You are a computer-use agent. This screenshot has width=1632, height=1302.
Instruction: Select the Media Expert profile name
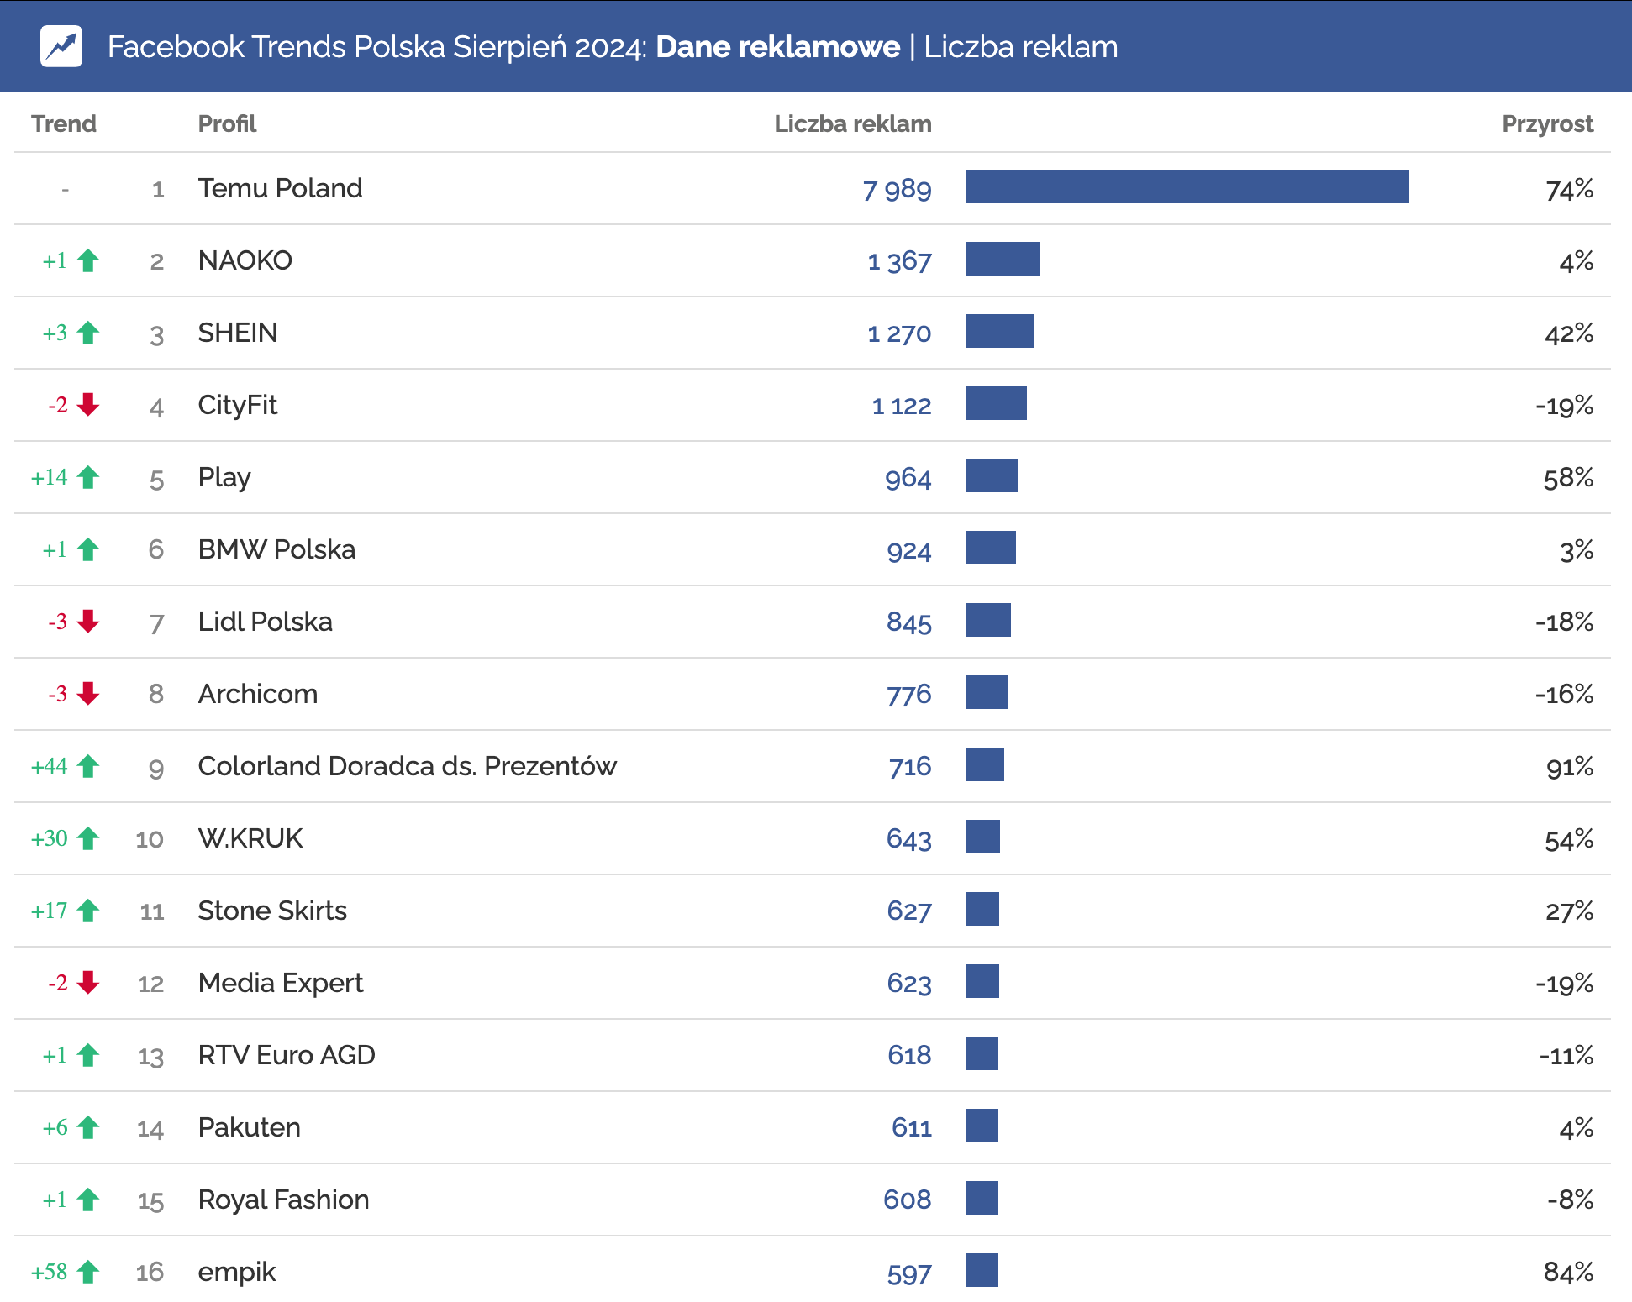[280, 983]
